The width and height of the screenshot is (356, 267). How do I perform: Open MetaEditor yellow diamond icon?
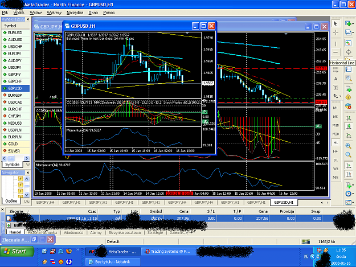348,97
